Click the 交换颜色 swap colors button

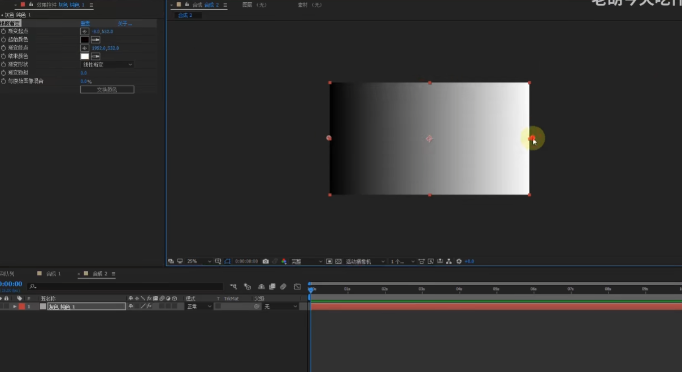[107, 90]
